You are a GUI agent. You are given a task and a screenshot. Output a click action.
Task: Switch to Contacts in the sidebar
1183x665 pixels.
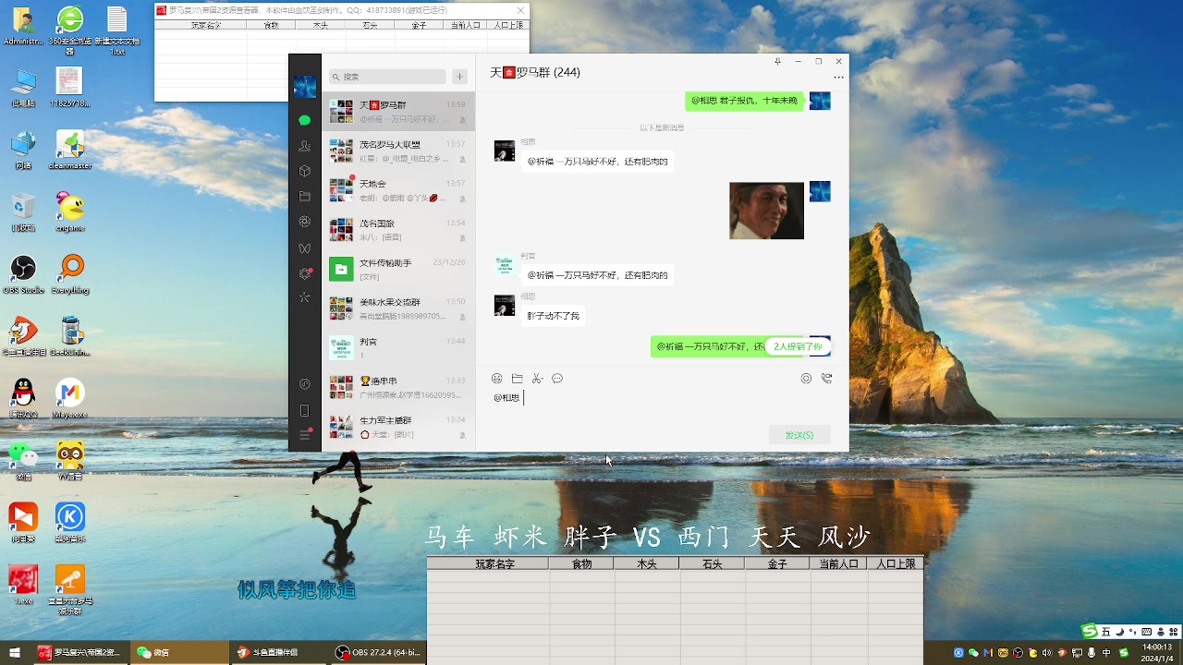pos(305,145)
